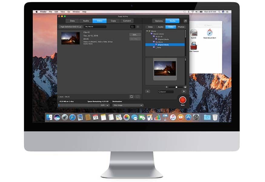Click Spotlight search icon in menu bar

point(219,12)
